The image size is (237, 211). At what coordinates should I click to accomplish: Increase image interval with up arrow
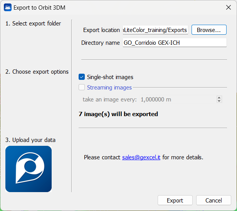tap(219, 98)
